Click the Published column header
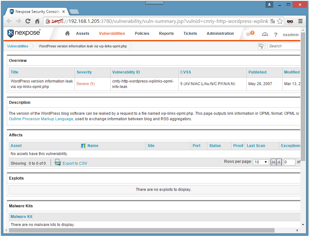Screen dimensions: 309x236 click(257, 72)
